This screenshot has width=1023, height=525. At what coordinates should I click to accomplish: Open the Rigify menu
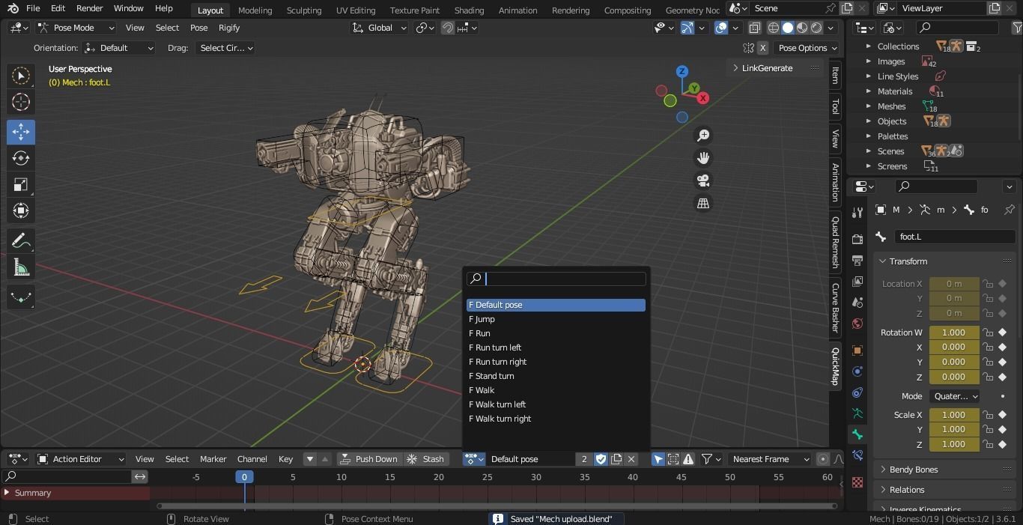click(x=229, y=28)
